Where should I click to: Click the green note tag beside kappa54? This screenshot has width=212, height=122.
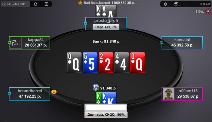pos(9,42)
